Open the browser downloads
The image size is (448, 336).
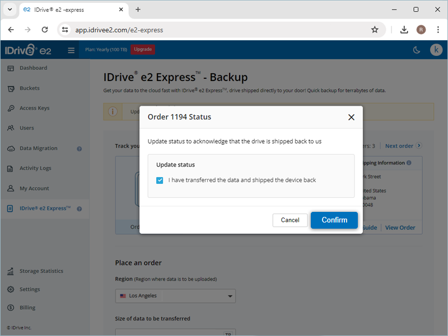point(404,30)
